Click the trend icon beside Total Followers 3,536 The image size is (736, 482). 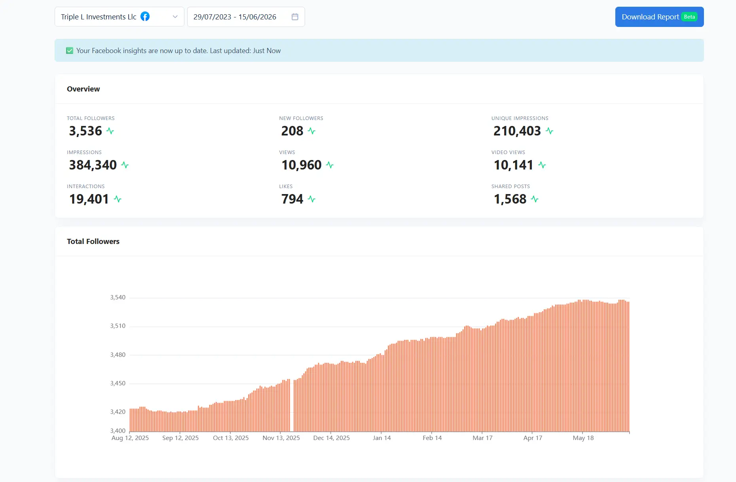110,131
